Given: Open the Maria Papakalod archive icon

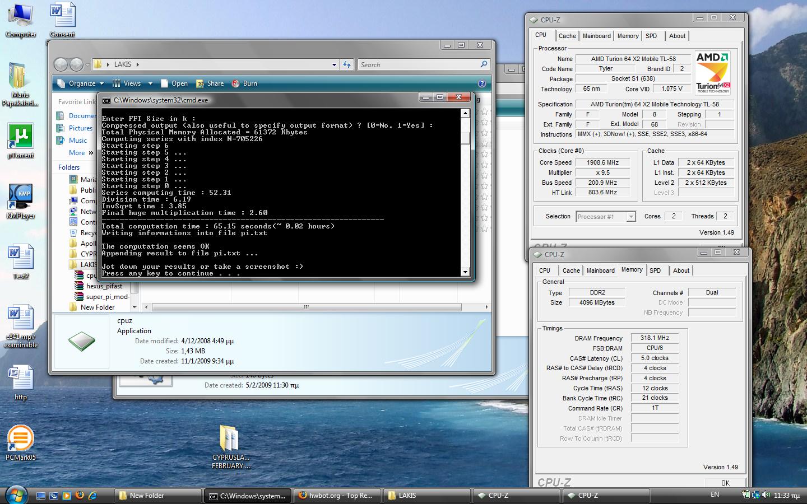Looking at the screenshot, I should 21,84.
